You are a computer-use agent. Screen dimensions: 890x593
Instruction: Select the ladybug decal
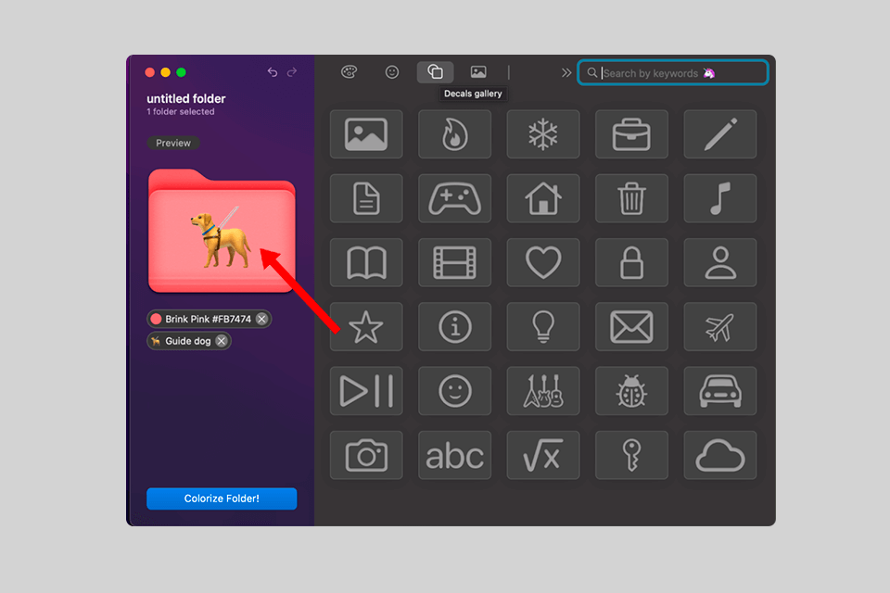[631, 390]
